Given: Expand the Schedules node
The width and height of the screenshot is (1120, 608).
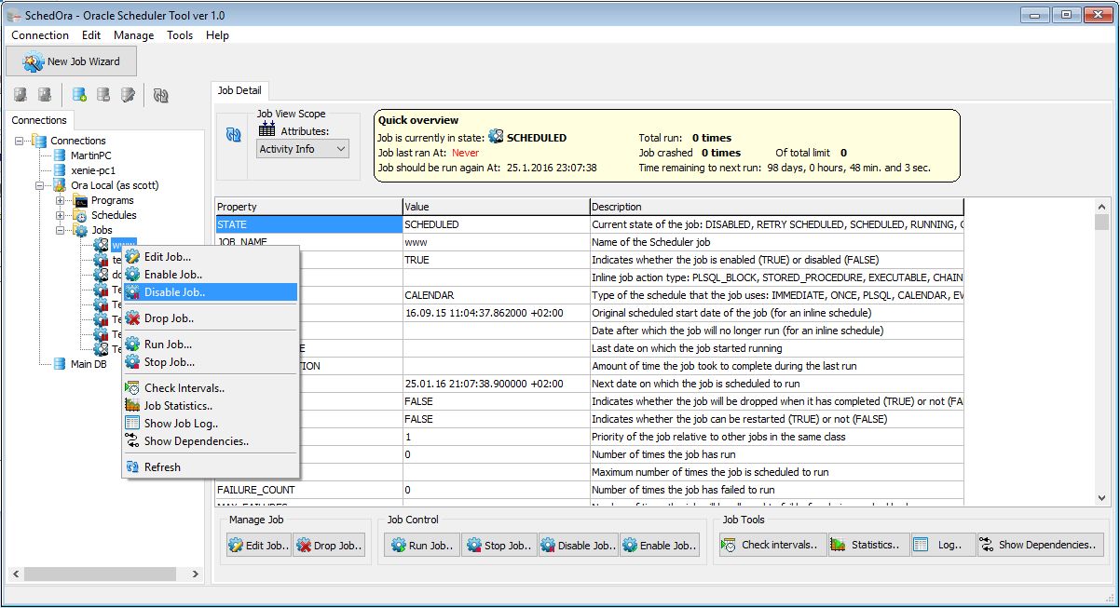Looking at the screenshot, I should tap(60, 215).
